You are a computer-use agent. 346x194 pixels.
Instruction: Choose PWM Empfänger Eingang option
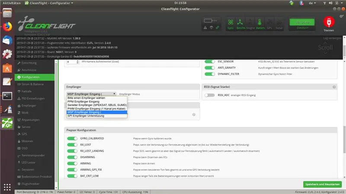coord(97,109)
